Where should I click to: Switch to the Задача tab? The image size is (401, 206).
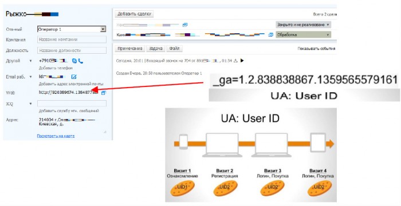tap(156, 49)
